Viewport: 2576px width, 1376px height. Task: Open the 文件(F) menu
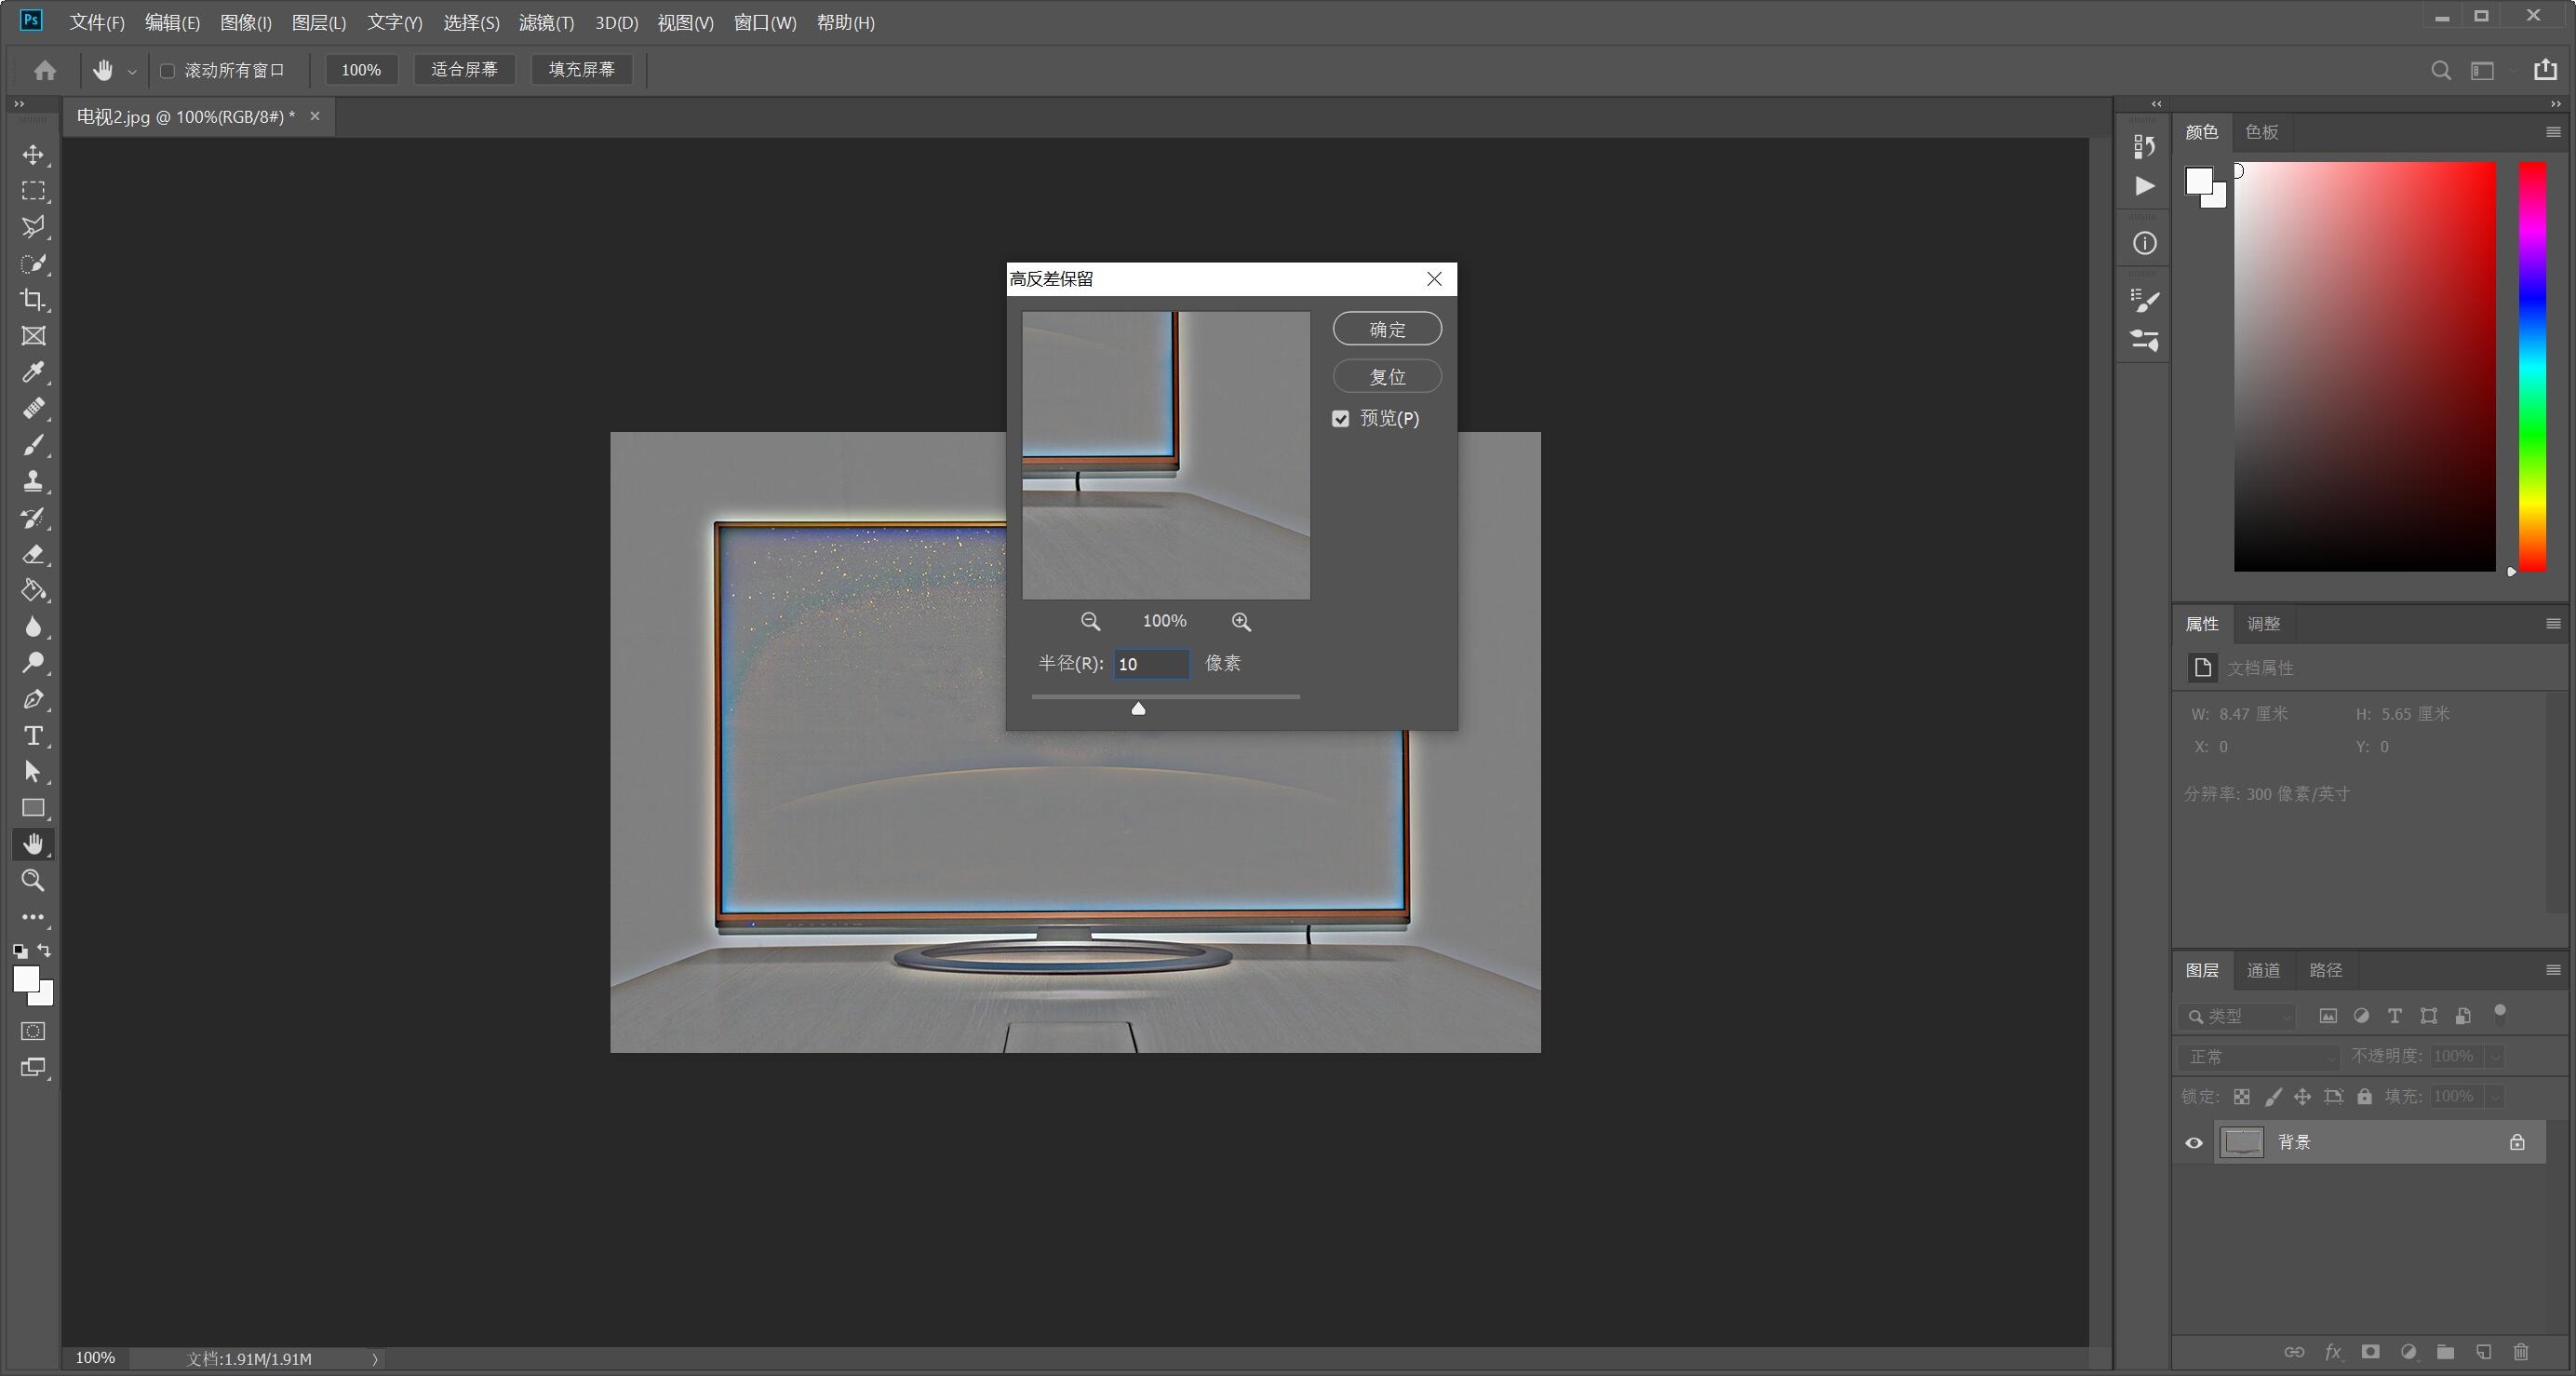[x=97, y=22]
